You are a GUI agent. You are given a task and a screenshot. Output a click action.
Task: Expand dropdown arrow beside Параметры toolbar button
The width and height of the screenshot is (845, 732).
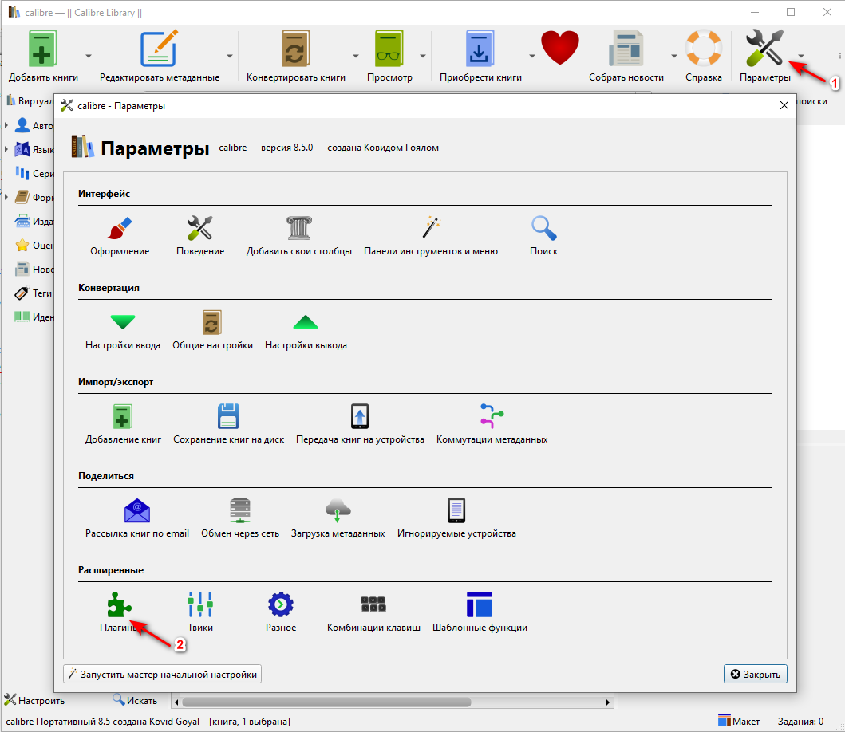(x=802, y=56)
